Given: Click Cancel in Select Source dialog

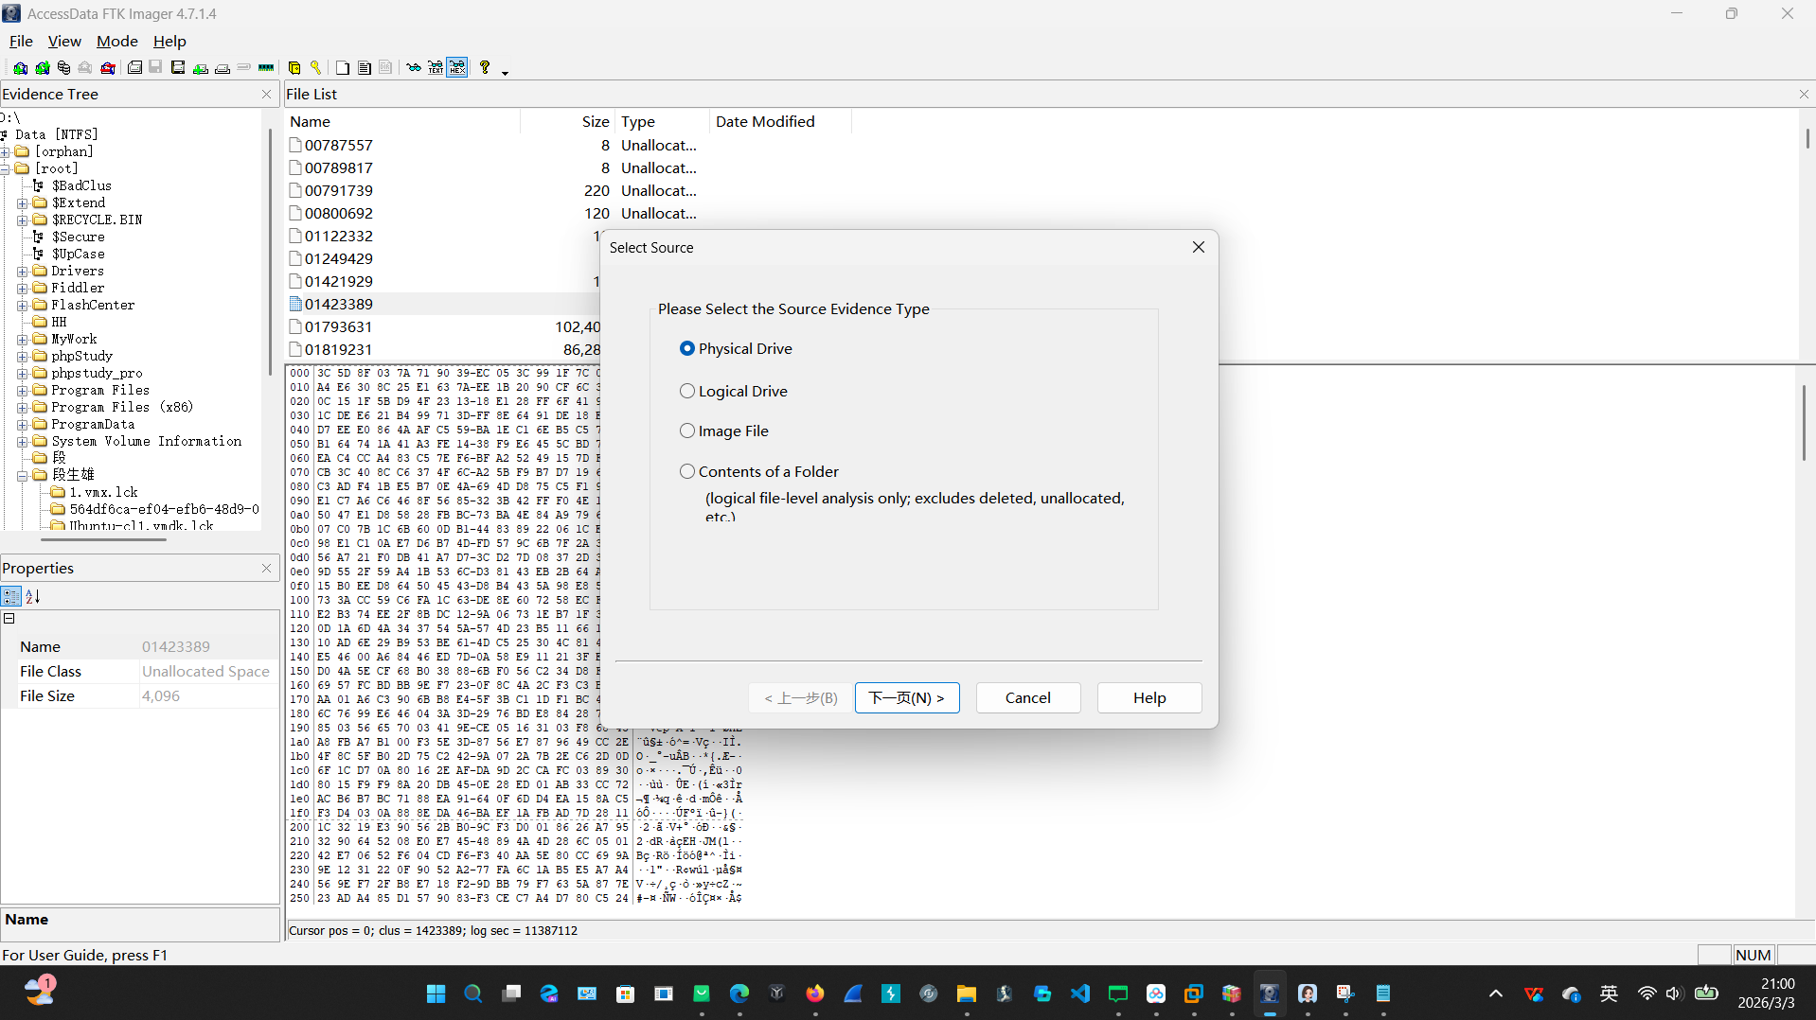Looking at the screenshot, I should coord(1028,698).
